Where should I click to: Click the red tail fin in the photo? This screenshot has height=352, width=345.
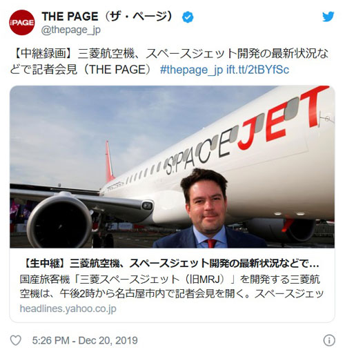pyautogui.click(x=110, y=162)
